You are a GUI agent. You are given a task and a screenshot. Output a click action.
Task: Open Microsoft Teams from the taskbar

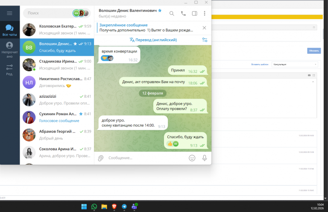134,206
